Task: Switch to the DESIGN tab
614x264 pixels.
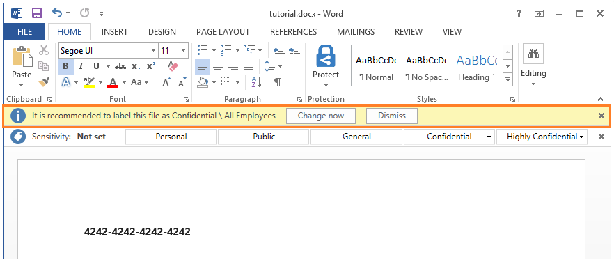Action: click(x=162, y=32)
